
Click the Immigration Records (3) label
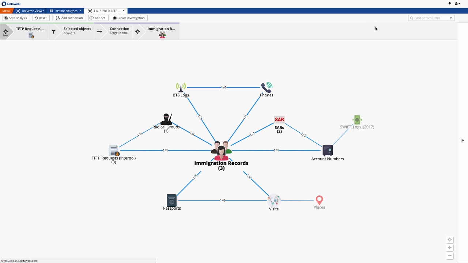(221, 165)
